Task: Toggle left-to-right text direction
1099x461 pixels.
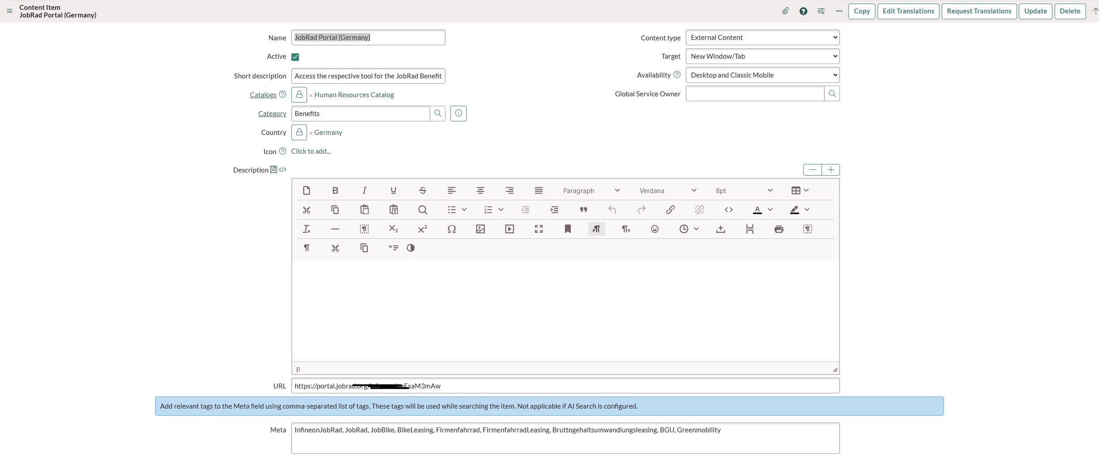Action: (597, 229)
